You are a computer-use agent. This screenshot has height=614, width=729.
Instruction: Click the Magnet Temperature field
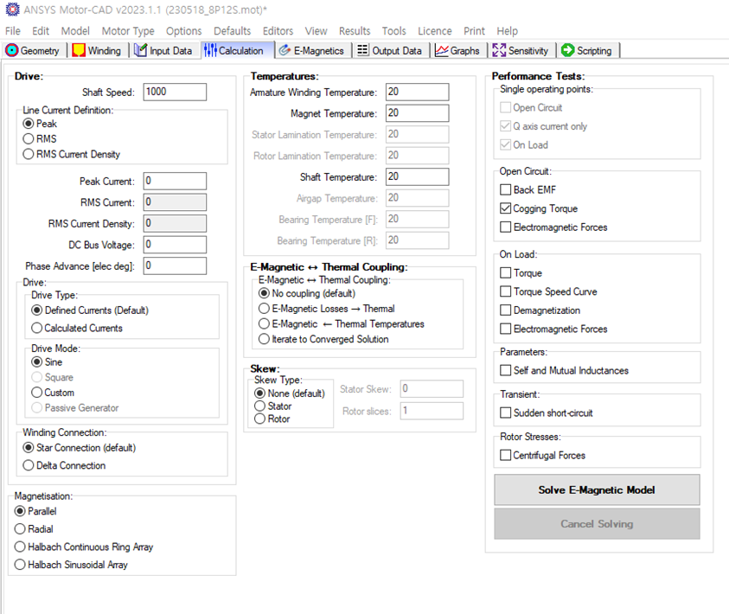pos(418,113)
